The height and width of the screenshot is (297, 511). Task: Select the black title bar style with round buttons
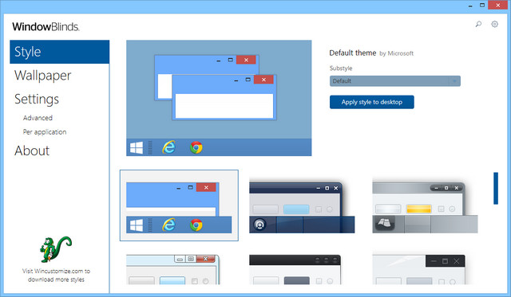(295, 270)
